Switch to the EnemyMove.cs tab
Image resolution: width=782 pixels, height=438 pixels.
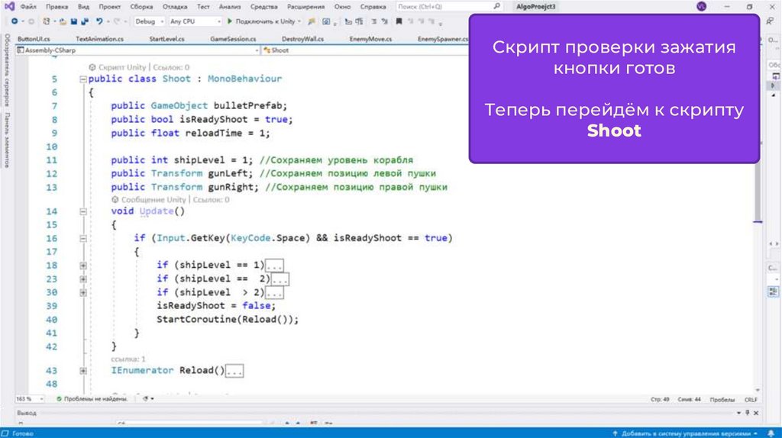(370, 39)
